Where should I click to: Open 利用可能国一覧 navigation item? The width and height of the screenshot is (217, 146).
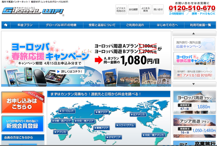[x=200, y=25]
